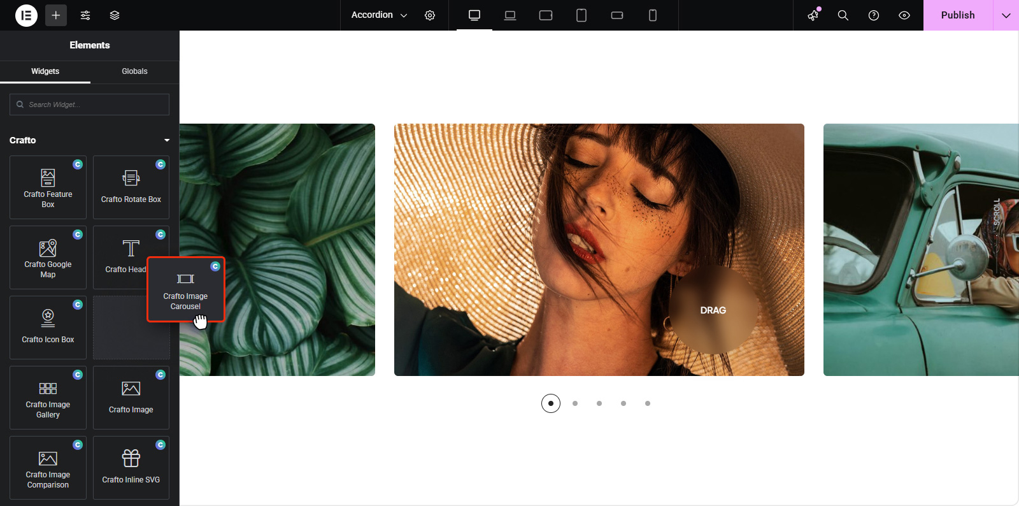The width and height of the screenshot is (1019, 506).
Task: Switch to mobile landscape view
Action: pyautogui.click(x=617, y=15)
